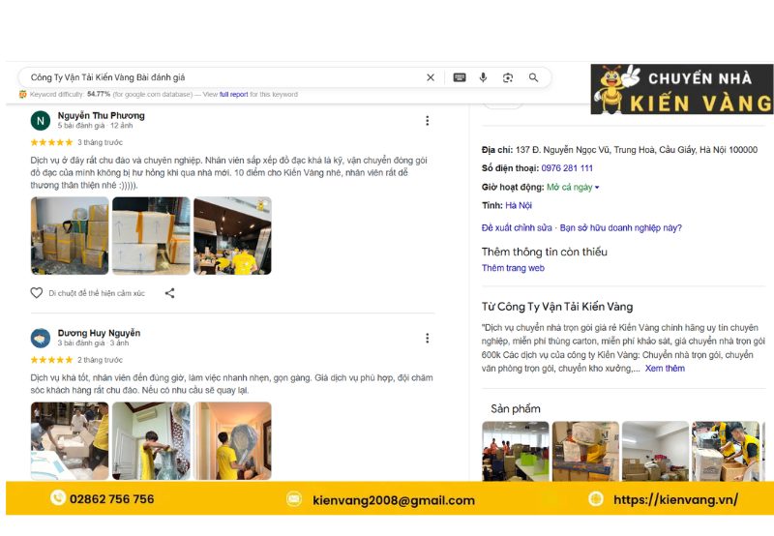774x536 pixels.
Task: Open the third Sản phẩm storage room photo
Action: tap(656, 451)
